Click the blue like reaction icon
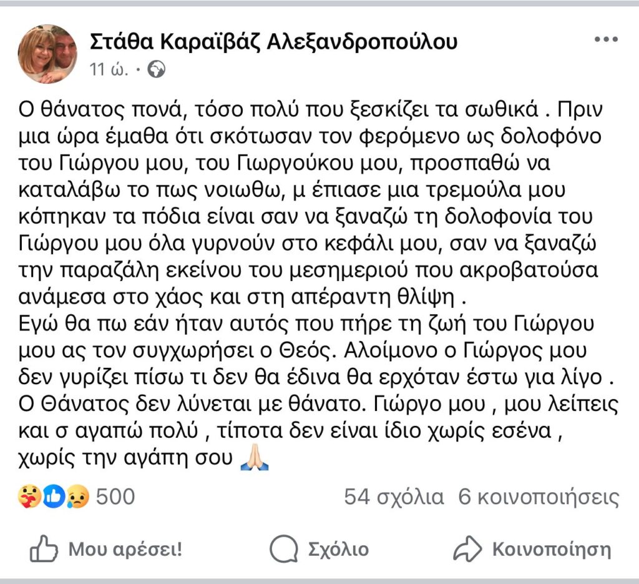The width and height of the screenshot is (639, 584). point(54,497)
